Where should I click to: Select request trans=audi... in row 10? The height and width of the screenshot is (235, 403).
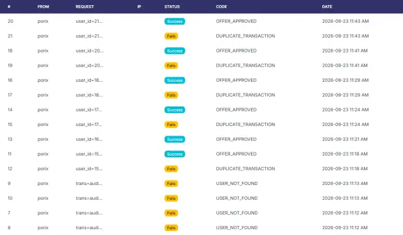[89, 198]
